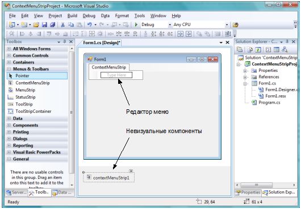Open the Toolbox window position dropdown arrow
This screenshot has height=209, width=301.
point(58,42)
